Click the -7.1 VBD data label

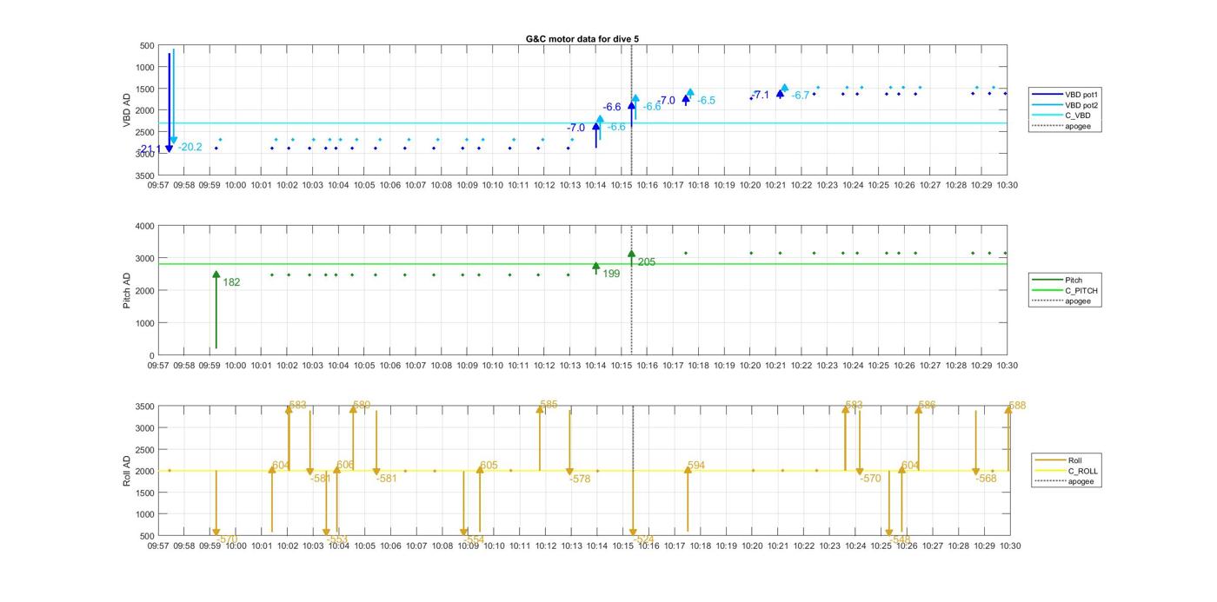point(760,95)
